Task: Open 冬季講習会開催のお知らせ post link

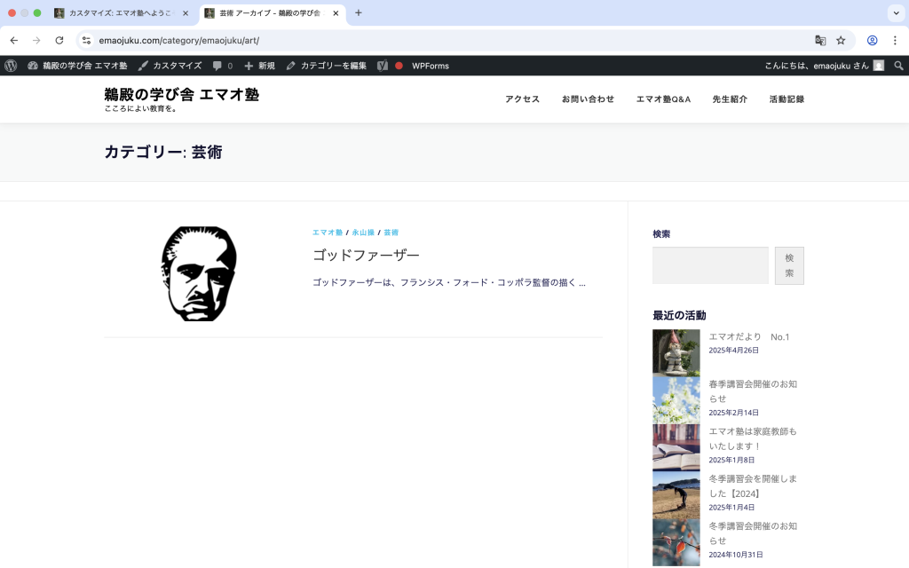Action: (753, 533)
